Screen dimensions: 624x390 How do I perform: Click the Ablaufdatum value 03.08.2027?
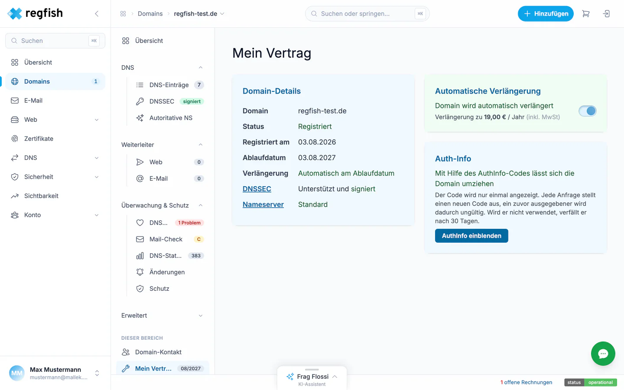(x=317, y=158)
